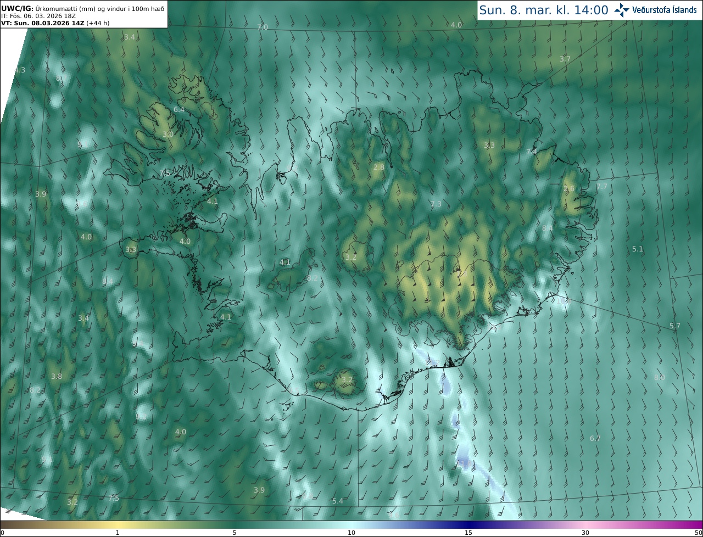Screen dimensions: 703x537
Task: Click the 5.1 value on the map
Action: (x=637, y=249)
